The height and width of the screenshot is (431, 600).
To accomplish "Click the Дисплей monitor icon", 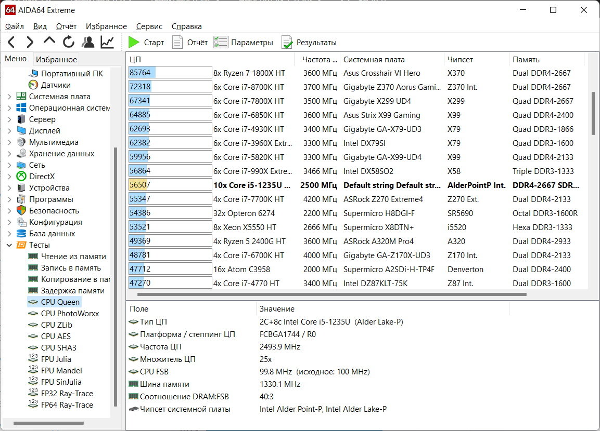I will (21, 130).
